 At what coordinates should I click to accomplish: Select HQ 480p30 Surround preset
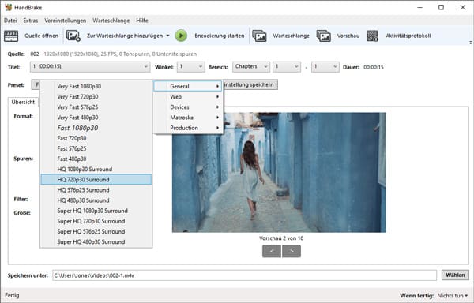click(x=96, y=200)
